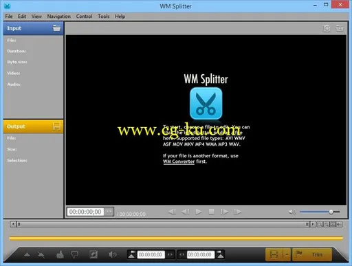Click the right scrollbar grip handle
352x266 pixels.
coord(307,224)
